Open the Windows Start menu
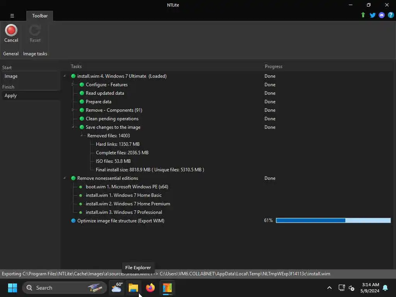 coord(12,288)
